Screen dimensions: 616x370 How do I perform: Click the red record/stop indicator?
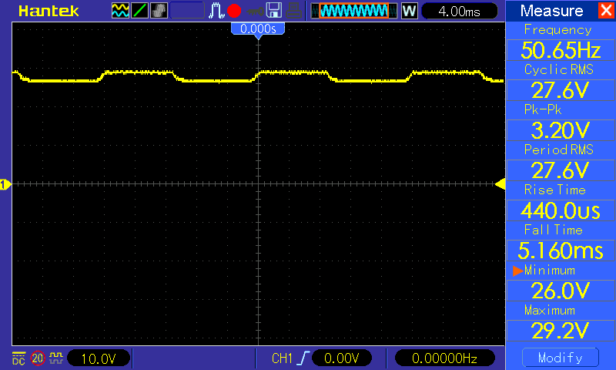[x=234, y=11]
